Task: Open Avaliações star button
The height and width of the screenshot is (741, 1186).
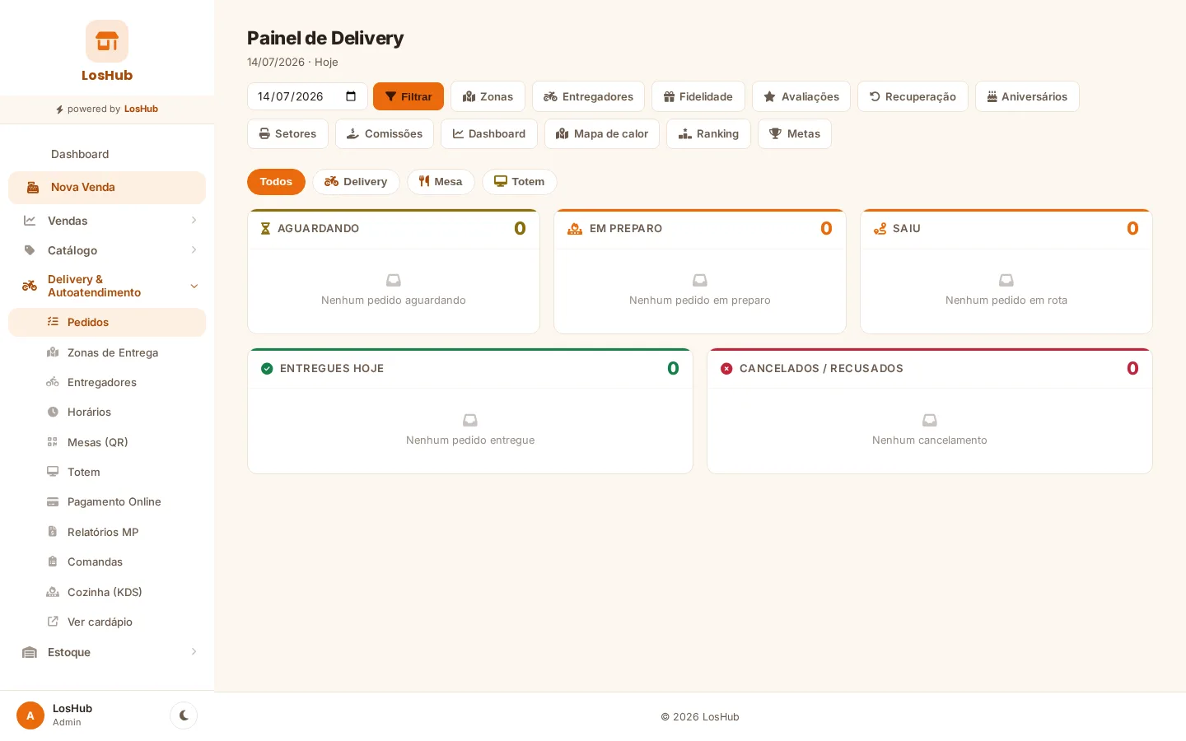Action: (x=801, y=96)
